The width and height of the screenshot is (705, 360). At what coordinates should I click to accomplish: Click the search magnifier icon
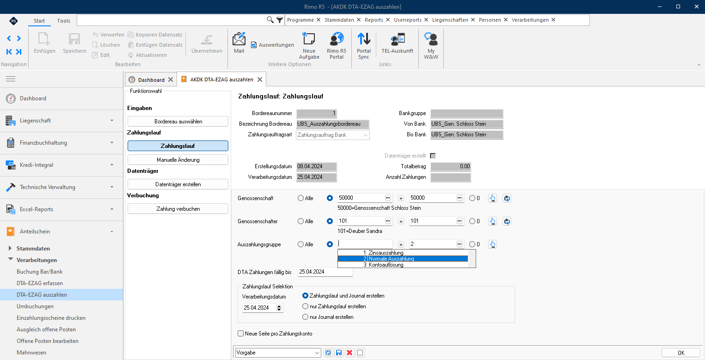point(270,20)
